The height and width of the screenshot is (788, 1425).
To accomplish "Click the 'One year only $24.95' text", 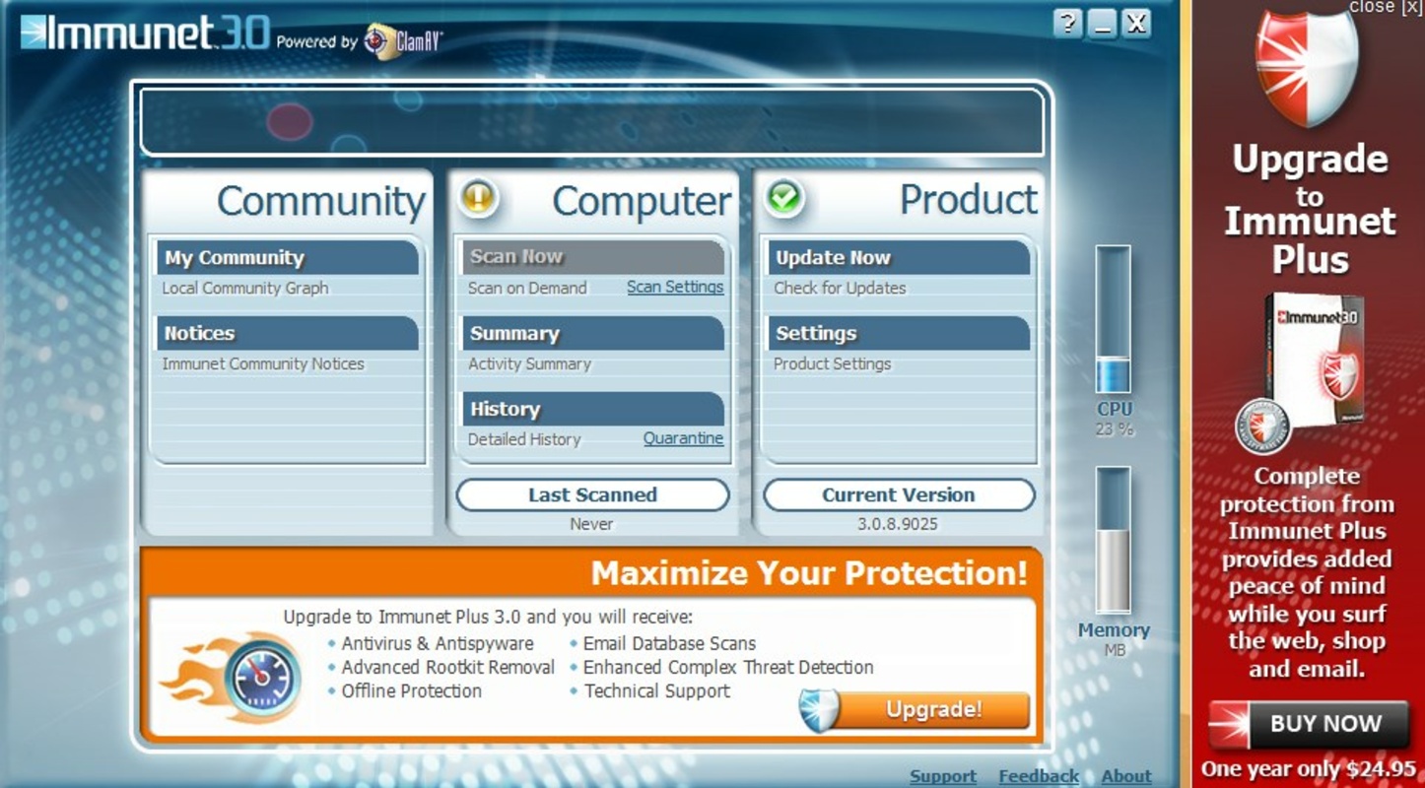I will coord(1308,769).
